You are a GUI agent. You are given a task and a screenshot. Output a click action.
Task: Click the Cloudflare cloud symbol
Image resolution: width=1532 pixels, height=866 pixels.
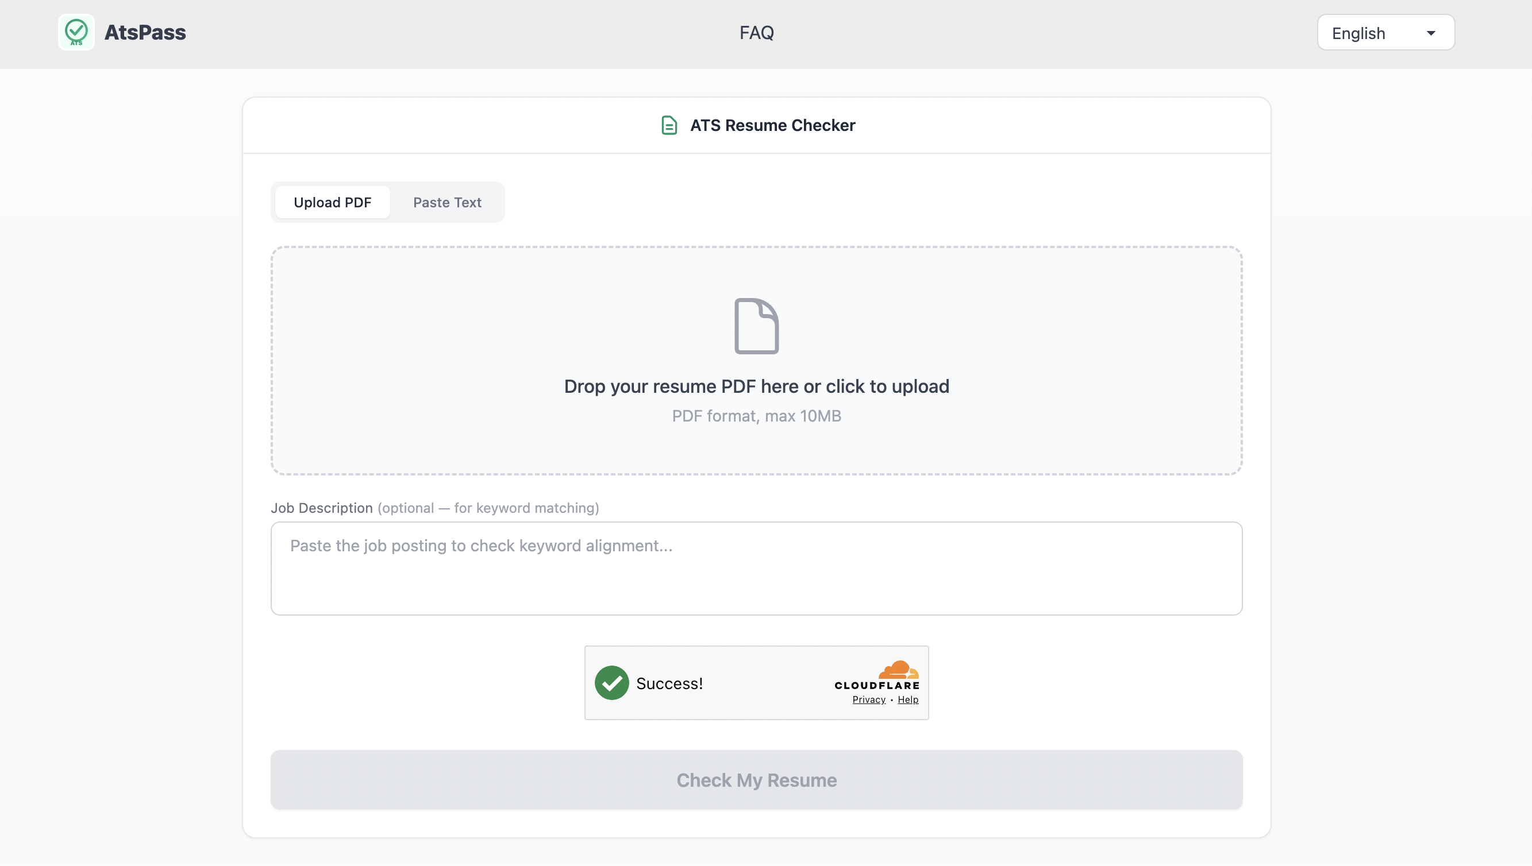pyautogui.click(x=898, y=670)
